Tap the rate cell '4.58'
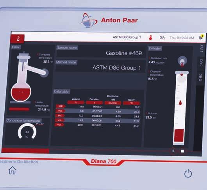 pos(118,112)
